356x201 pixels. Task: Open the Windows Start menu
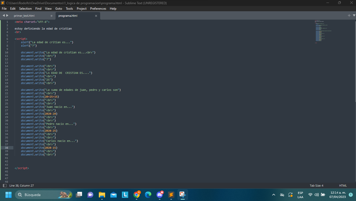pyautogui.click(x=8, y=195)
